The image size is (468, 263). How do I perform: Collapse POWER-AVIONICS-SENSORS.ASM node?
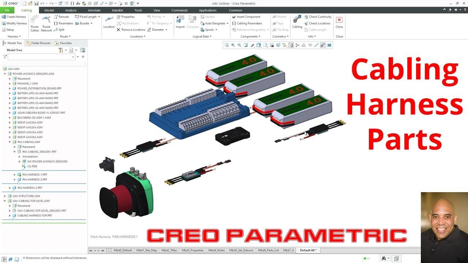point(5,74)
